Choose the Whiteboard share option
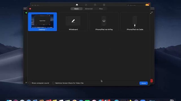Image resolution: width=181 pixels, height=101 pixels. (73, 22)
